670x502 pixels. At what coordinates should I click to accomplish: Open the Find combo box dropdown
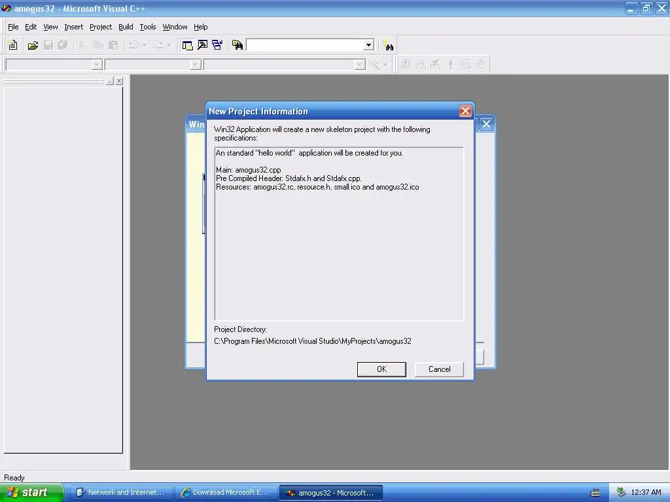tap(368, 45)
